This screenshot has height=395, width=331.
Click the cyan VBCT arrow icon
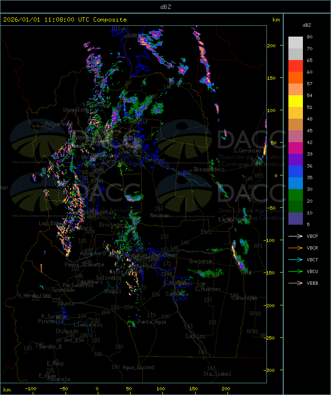pyautogui.click(x=295, y=260)
